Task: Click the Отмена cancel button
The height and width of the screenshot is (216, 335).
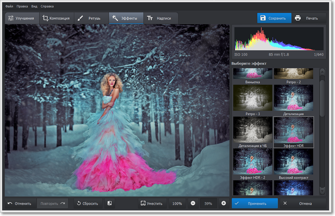Action: (303, 204)
